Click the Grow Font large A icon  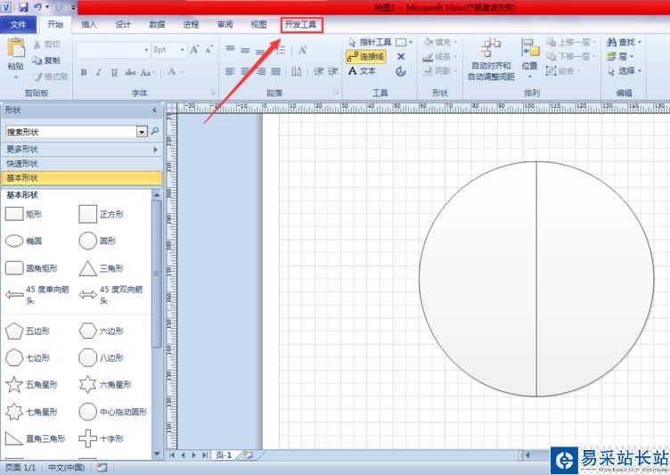pyautogui.click(x=194, y=50)
